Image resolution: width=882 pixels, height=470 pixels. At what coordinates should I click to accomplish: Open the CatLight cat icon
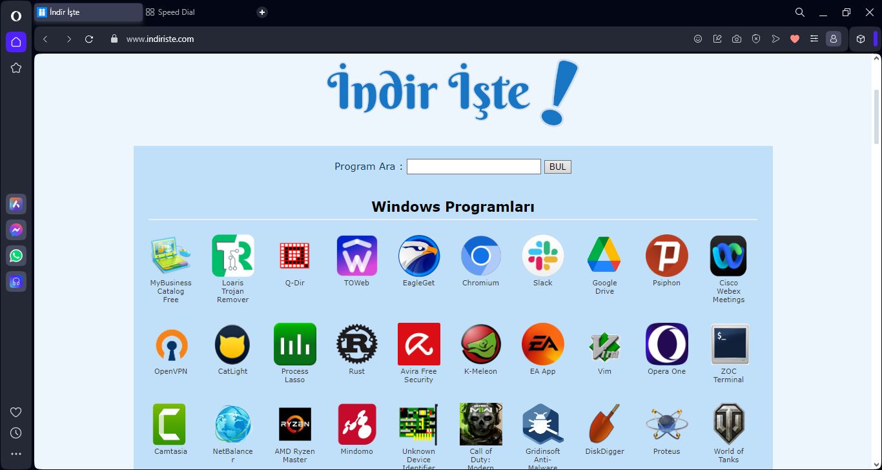click(232, 344)
